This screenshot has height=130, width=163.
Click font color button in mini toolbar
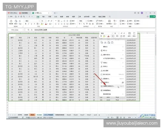point(108,36)
